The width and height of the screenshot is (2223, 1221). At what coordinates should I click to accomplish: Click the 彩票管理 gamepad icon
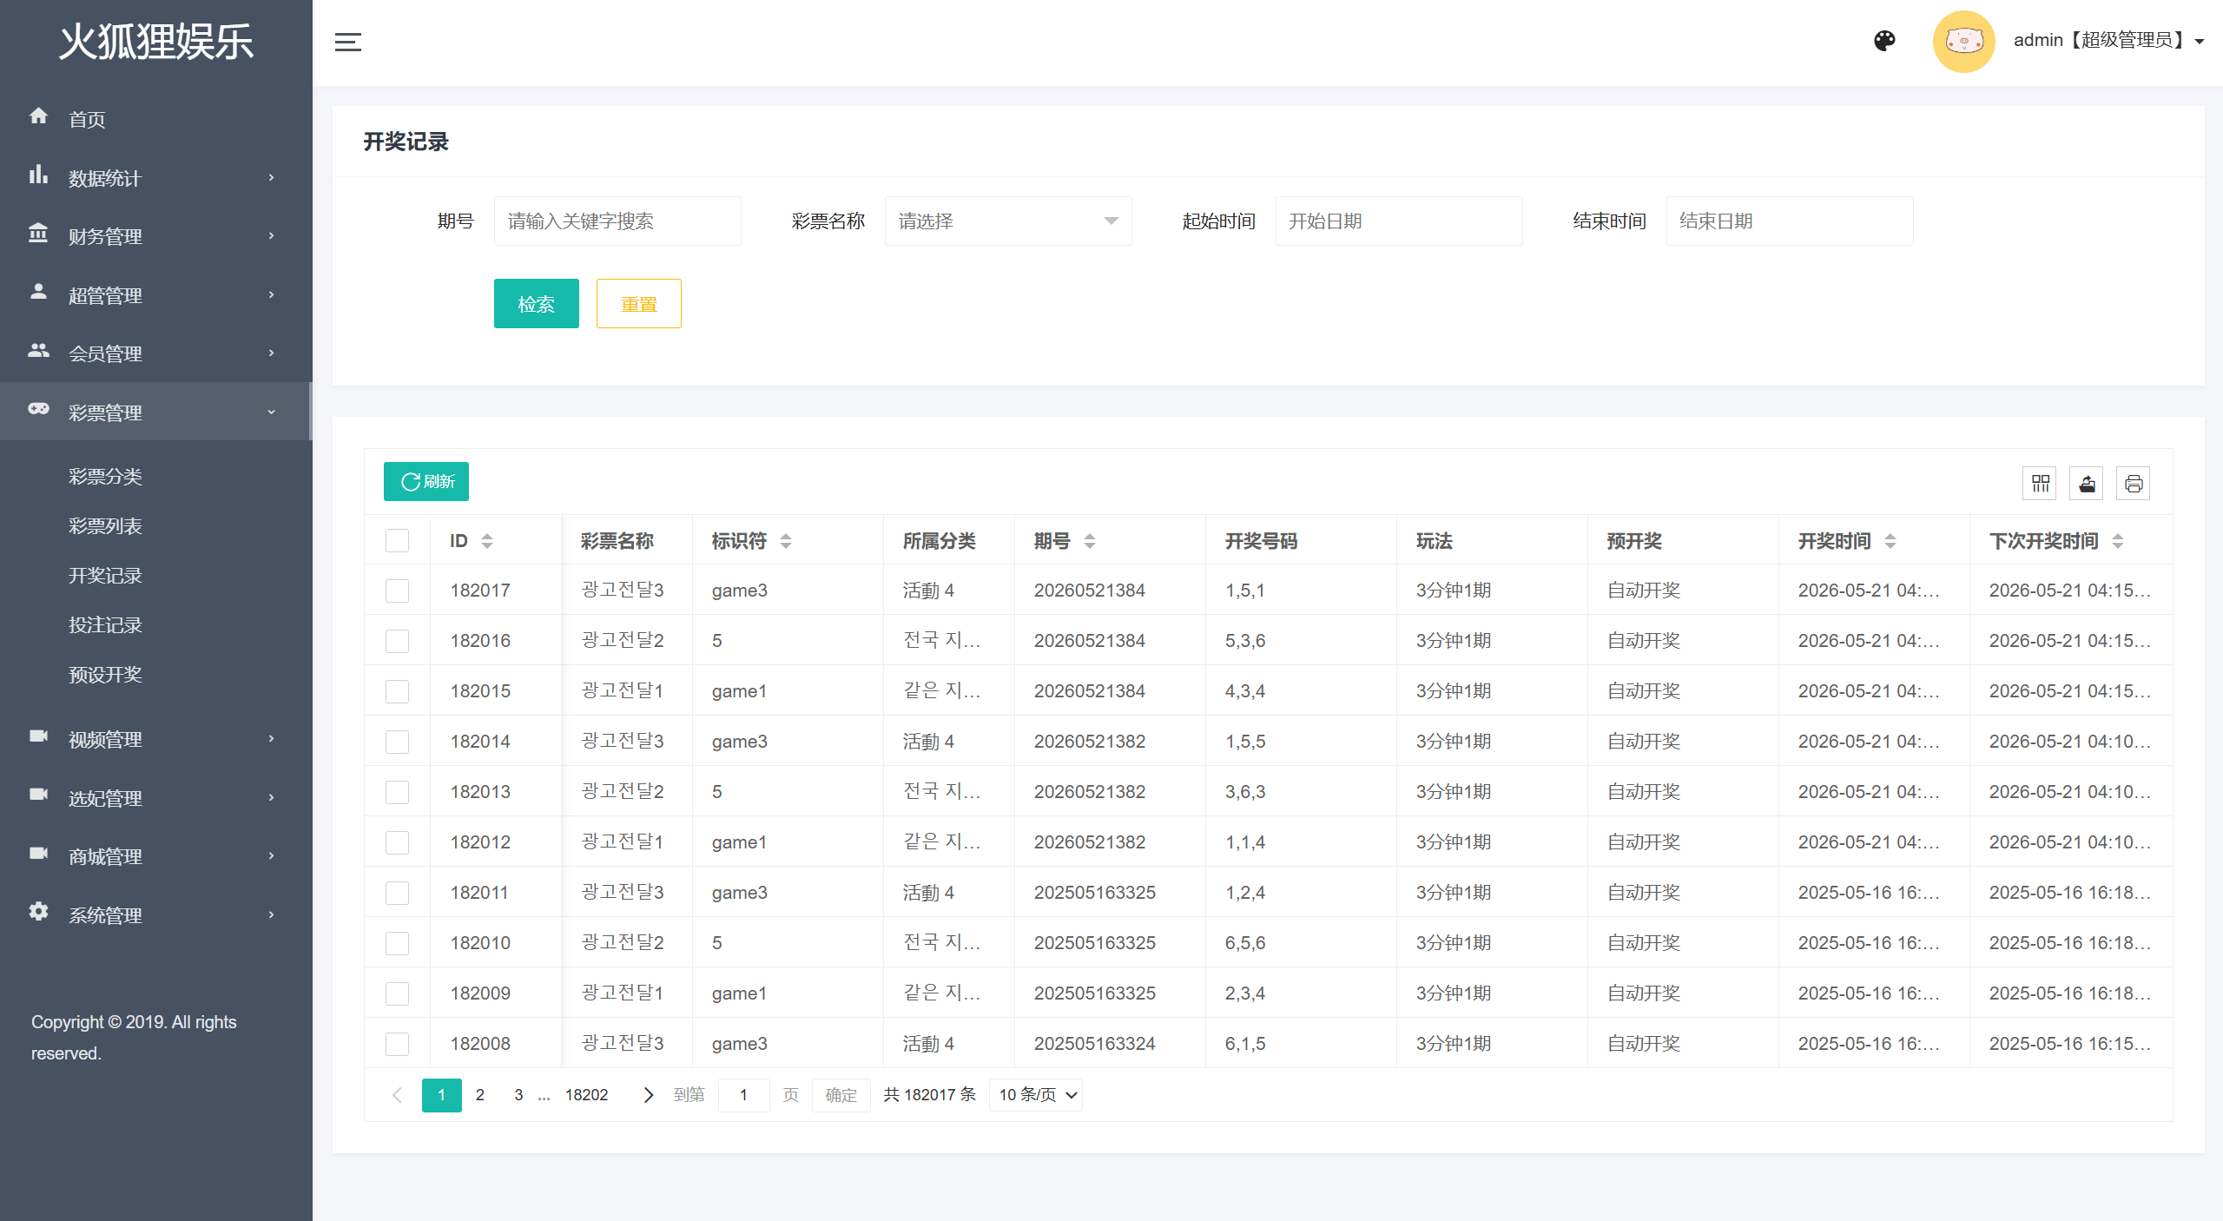pos(38,408)
